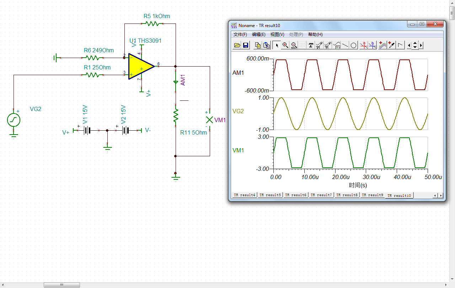Click the up/down arrow toolbar control
This screenshot has height=288, width=455.
(415, 45)
